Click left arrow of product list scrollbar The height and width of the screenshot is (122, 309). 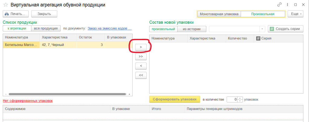pos(5,94)
